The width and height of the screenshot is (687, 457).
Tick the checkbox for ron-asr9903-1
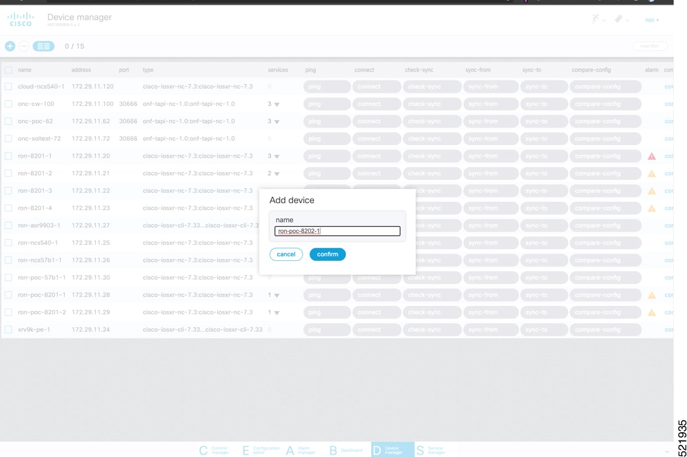click(8, 225)
